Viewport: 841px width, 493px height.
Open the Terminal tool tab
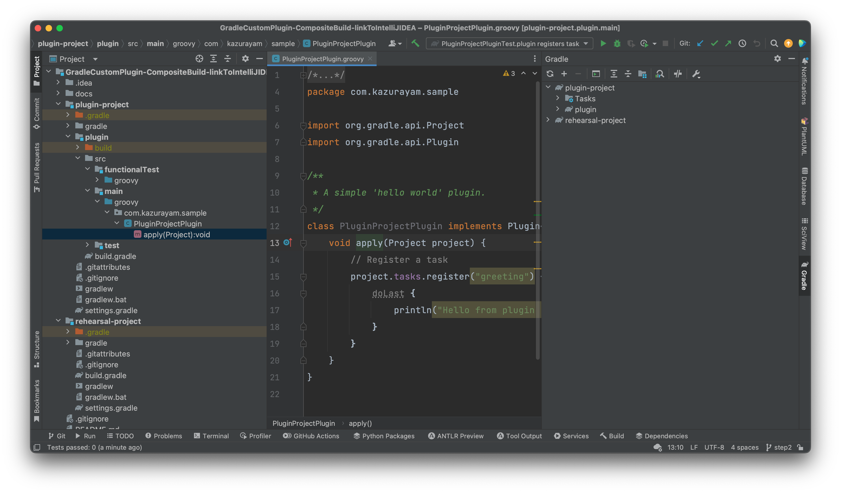(211, 436)
